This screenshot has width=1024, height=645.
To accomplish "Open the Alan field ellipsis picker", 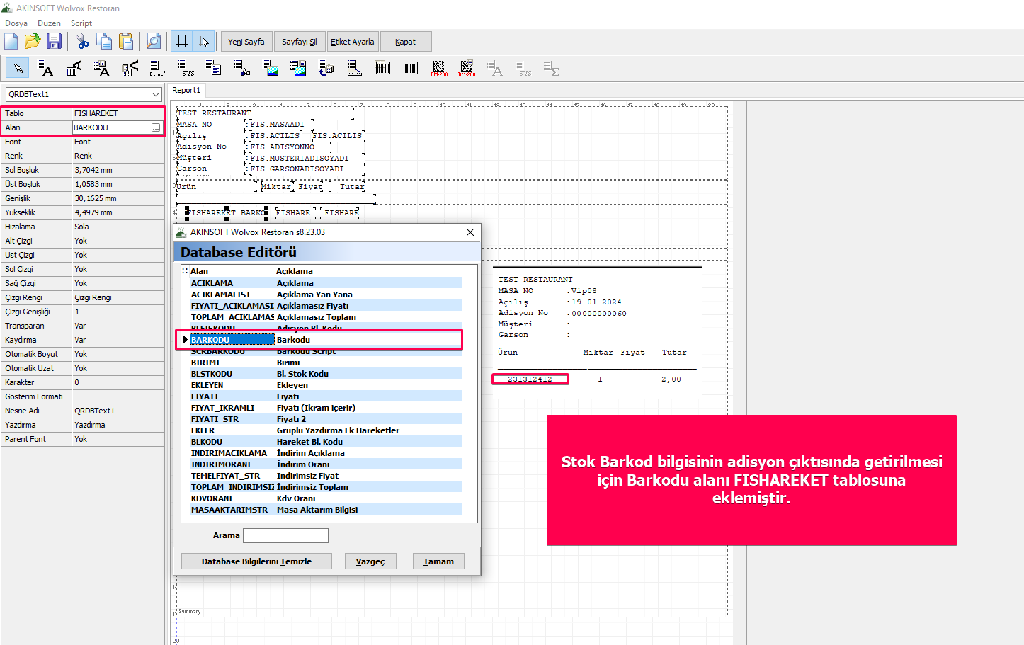I will click(156, 127).
